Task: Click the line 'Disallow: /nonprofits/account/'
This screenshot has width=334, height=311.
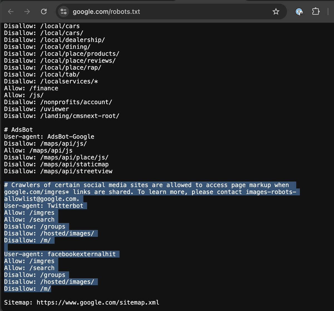Action: 58,102
